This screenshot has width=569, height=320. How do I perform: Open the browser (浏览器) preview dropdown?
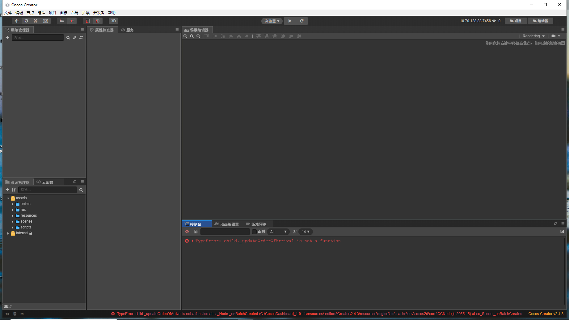pos(272,21)
